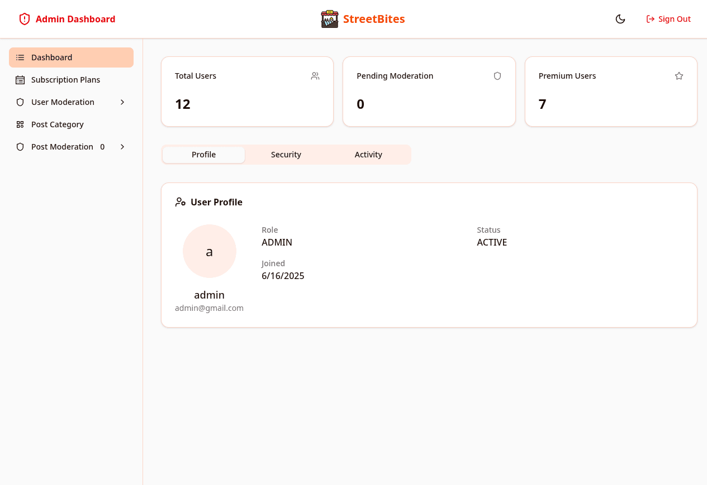The width and height of the screenshot is (707, 485).
Task: Switch to the Activity tab
Action: coord(368,155)
